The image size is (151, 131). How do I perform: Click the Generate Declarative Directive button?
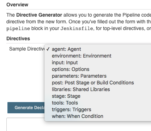(x=26, y=108)
